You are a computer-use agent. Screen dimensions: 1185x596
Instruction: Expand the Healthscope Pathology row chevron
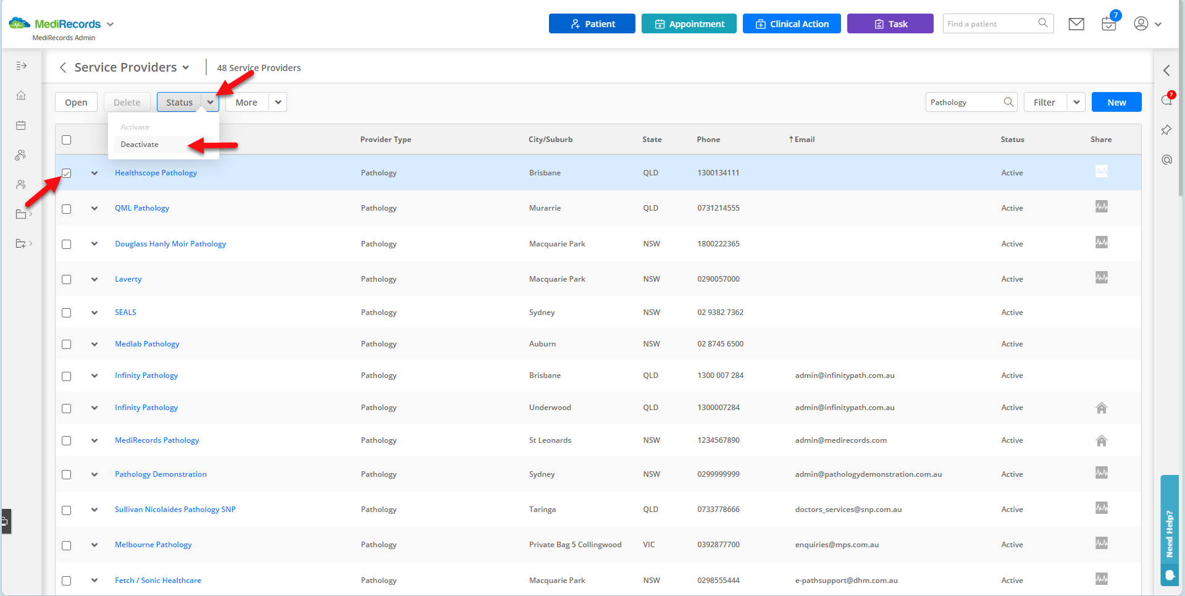pos(94,173)
